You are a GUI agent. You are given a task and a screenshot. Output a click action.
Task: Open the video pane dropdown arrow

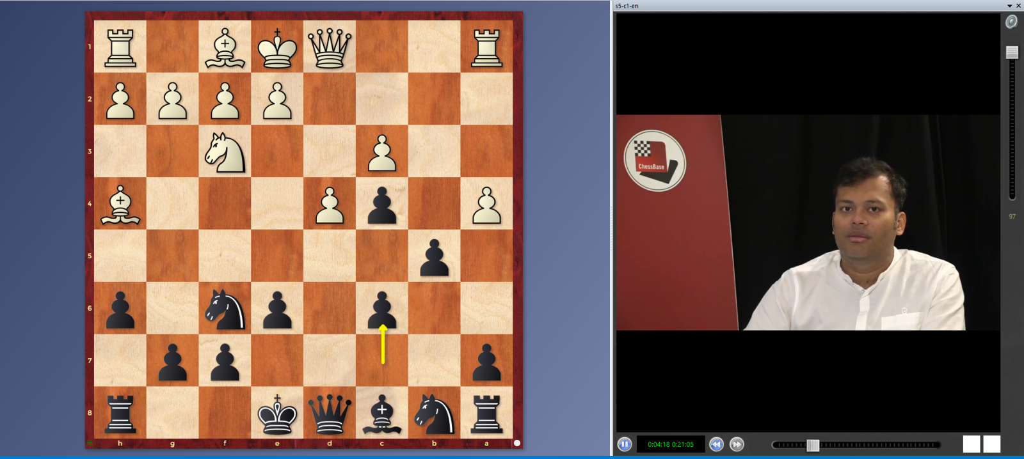tap(1010, 6)
